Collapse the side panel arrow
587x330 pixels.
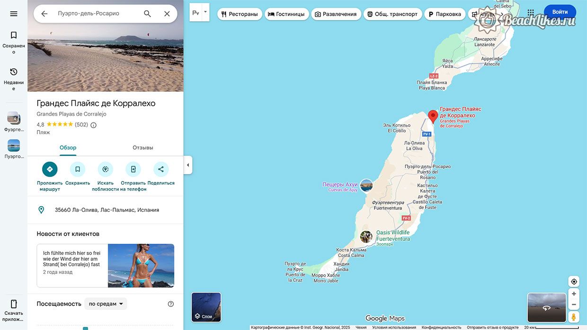pos(188,165)
